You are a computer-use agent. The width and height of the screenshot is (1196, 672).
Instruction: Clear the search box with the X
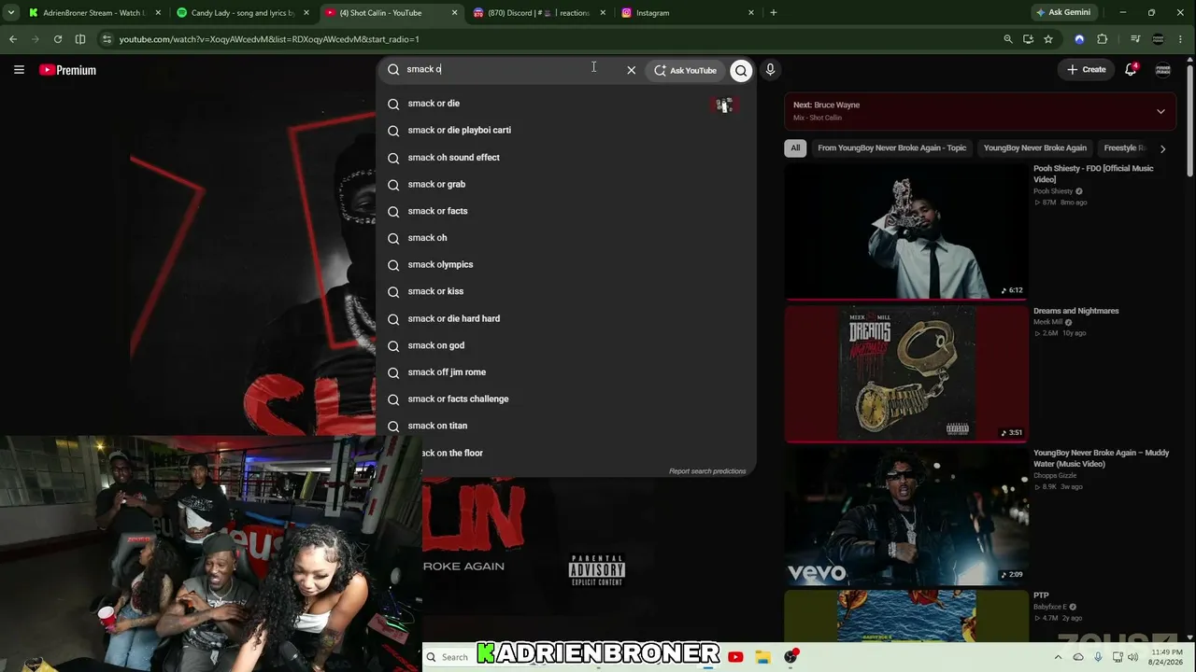click(632, 70)
